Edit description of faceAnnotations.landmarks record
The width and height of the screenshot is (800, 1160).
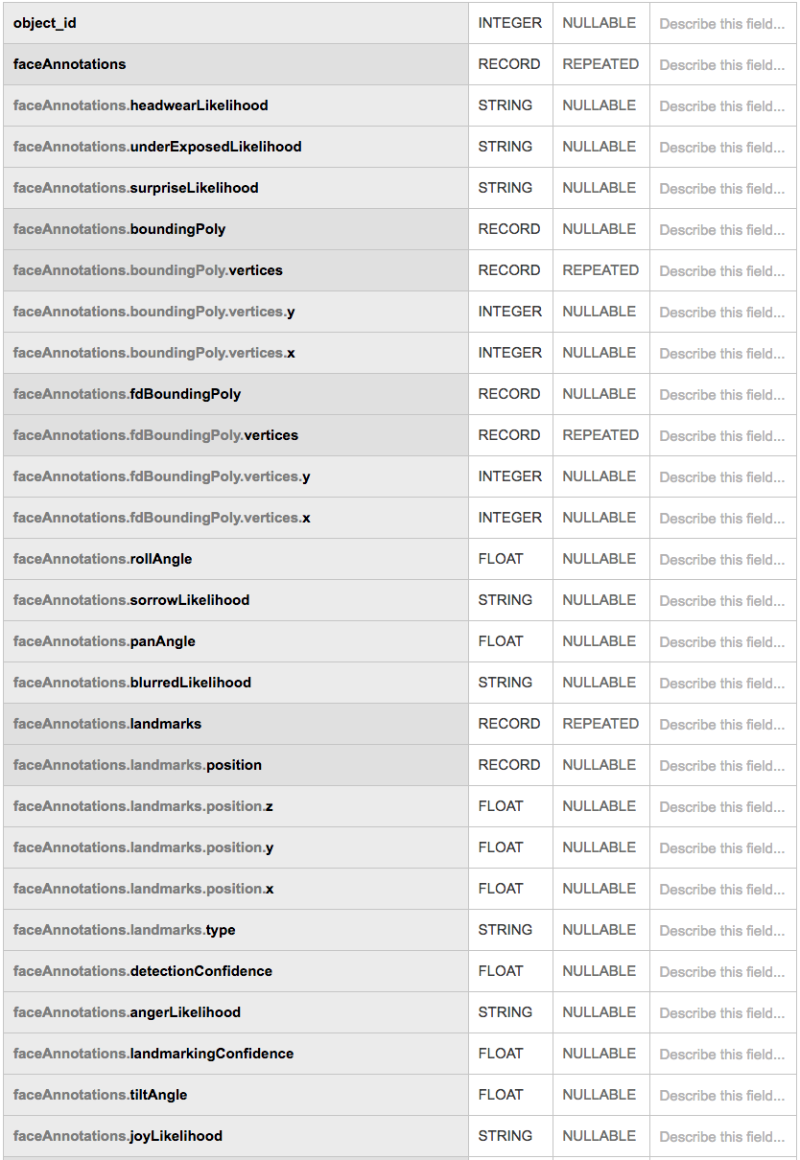click(x=721, y=725)
